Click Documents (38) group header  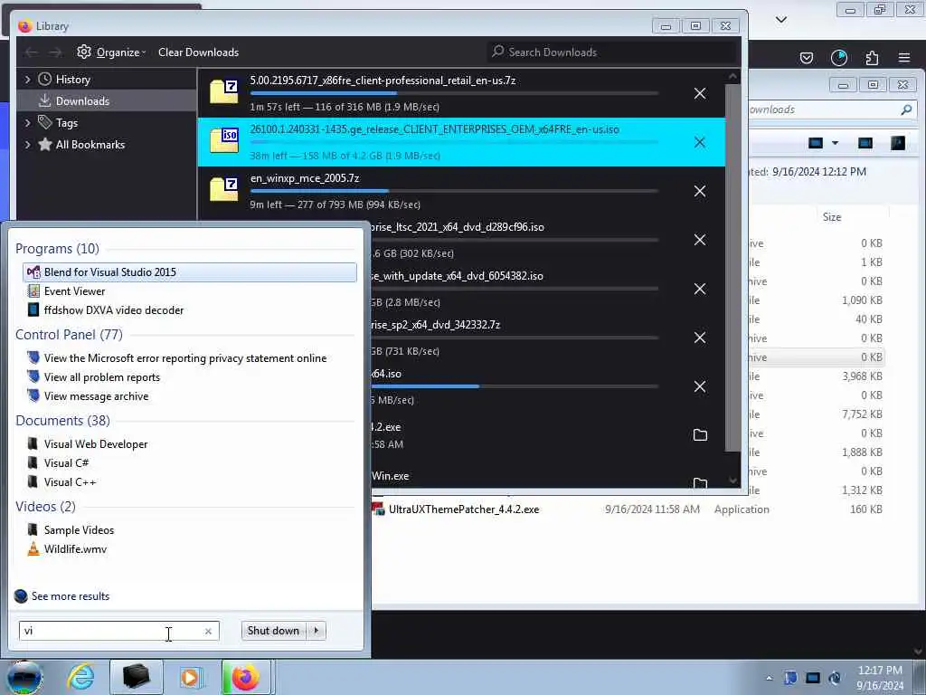pos(62,421)
